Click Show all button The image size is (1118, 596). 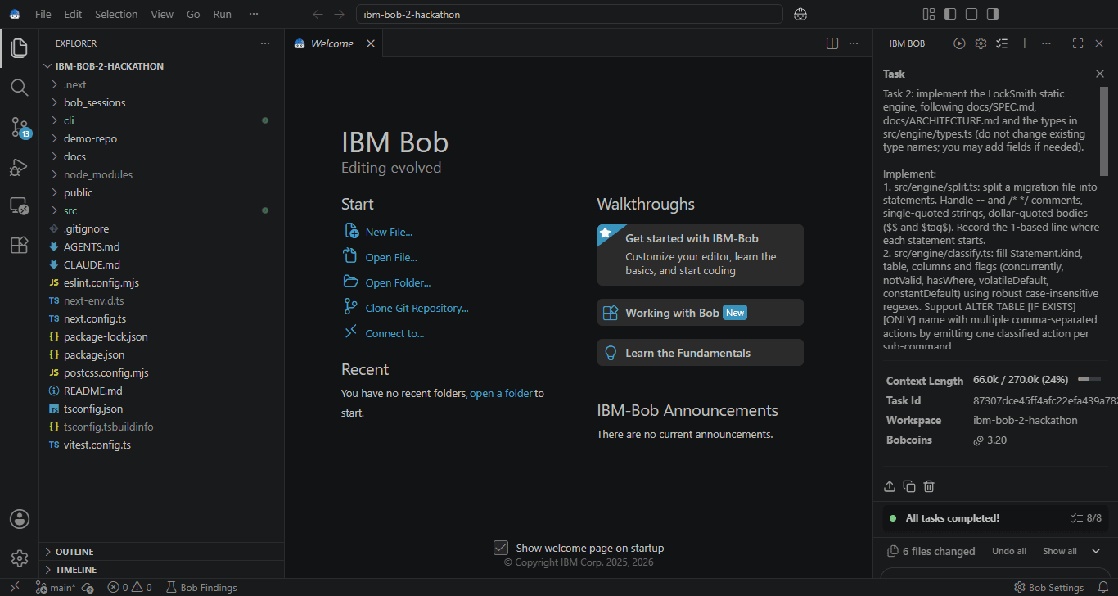click(x=1060, y=551)
